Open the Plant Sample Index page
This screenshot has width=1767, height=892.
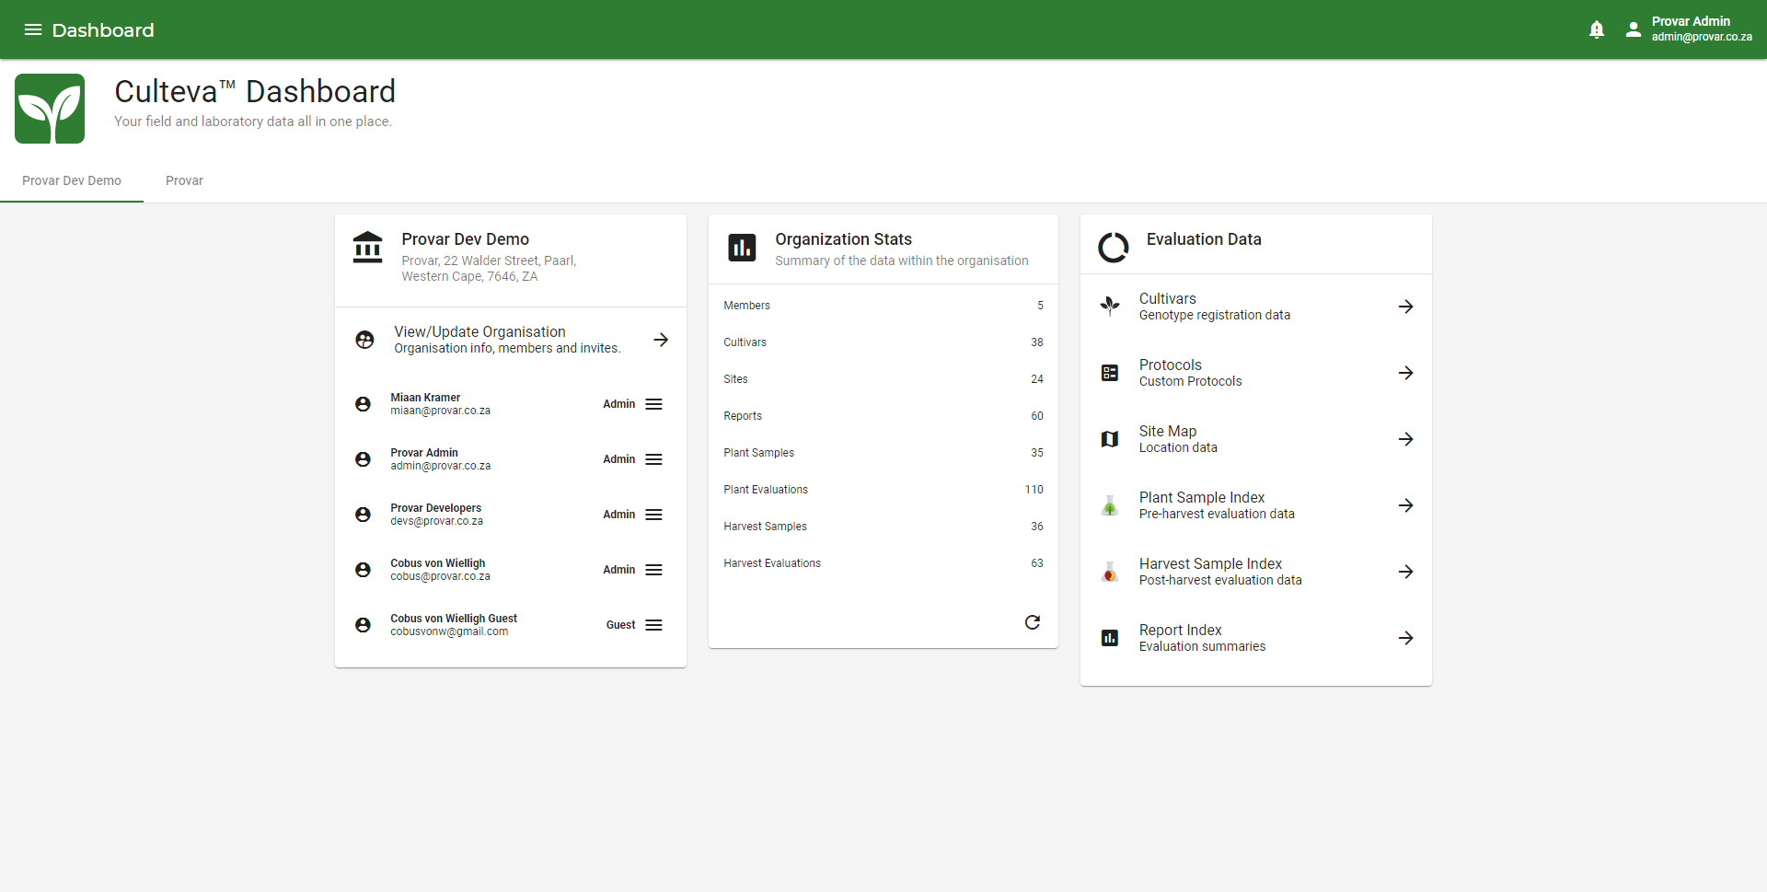tap(1256, 505)
